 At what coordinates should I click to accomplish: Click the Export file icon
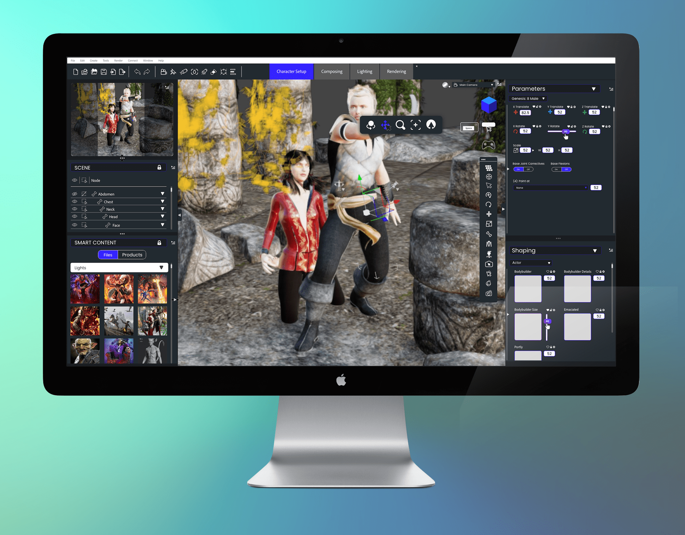tap(122, 72)
